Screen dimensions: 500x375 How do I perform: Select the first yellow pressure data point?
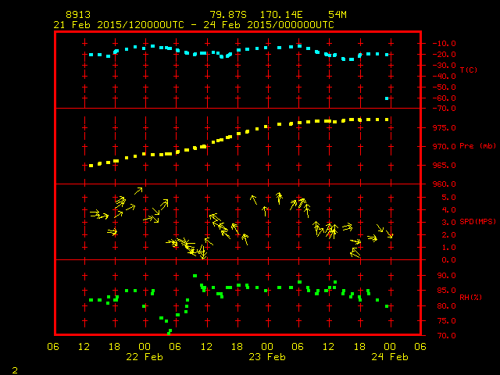click(x=91, y=166)
